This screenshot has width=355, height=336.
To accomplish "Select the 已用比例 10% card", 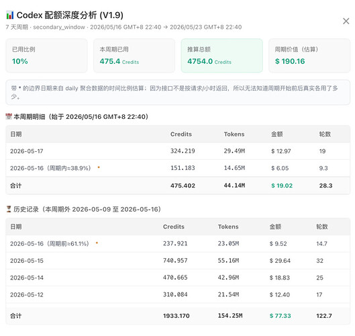I will 46,56.
